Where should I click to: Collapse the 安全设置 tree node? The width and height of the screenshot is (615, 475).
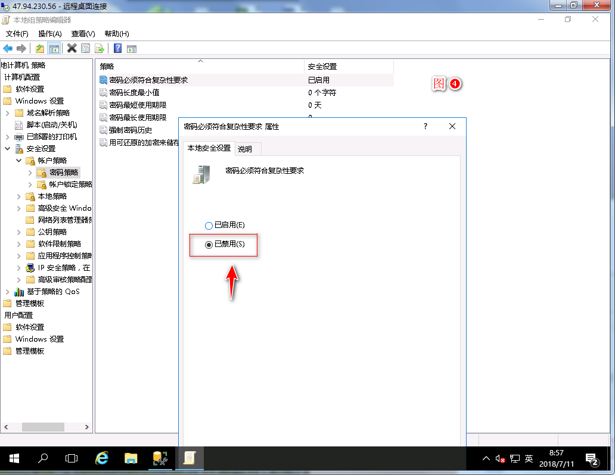coord(8,149)
